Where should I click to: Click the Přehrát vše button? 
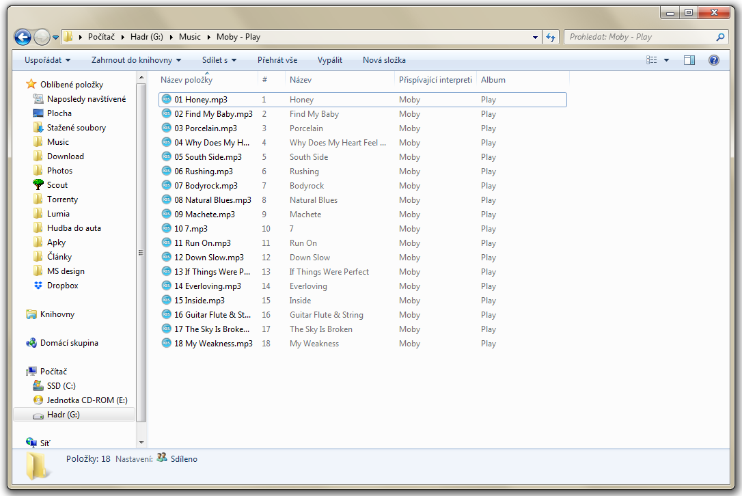[277, 60]
